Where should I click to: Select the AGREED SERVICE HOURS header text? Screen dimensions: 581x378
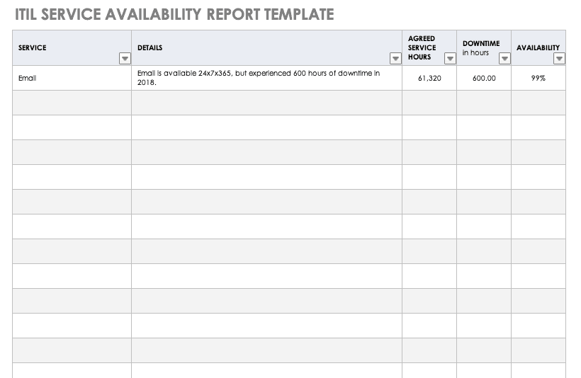click(422, 47)
